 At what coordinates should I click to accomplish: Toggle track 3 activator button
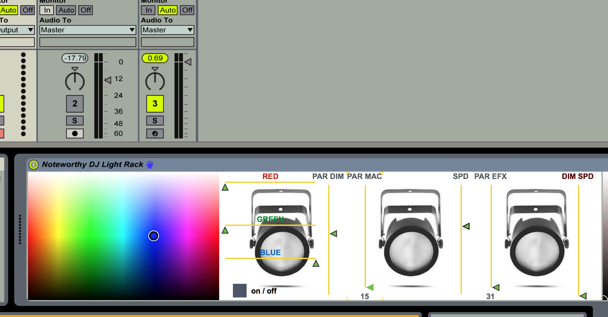point(155,104)
